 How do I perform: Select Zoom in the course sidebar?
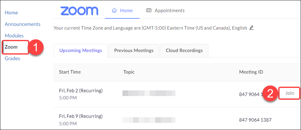(11, 47)
